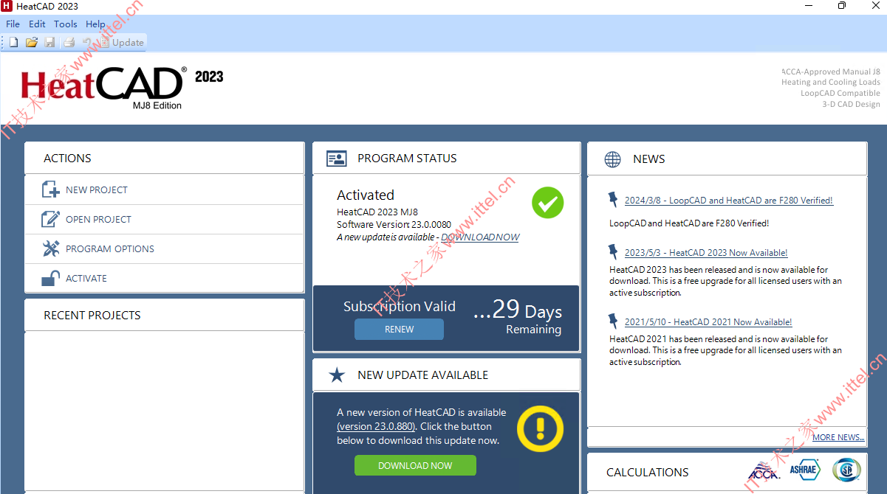Click the Open folder toolbar icon

32,42
